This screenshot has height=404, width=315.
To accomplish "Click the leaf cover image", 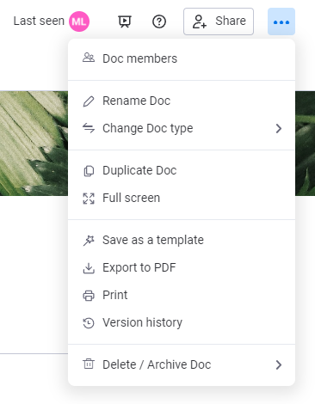I will [x=34, y=144].
